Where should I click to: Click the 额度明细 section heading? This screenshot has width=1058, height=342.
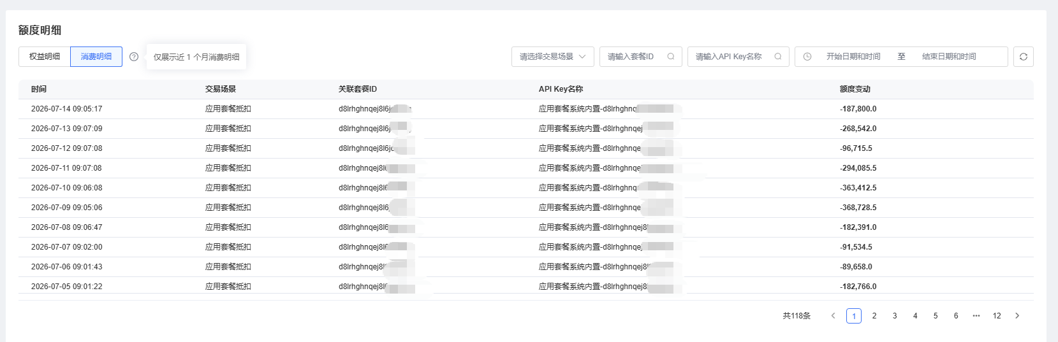click(40, 31)
